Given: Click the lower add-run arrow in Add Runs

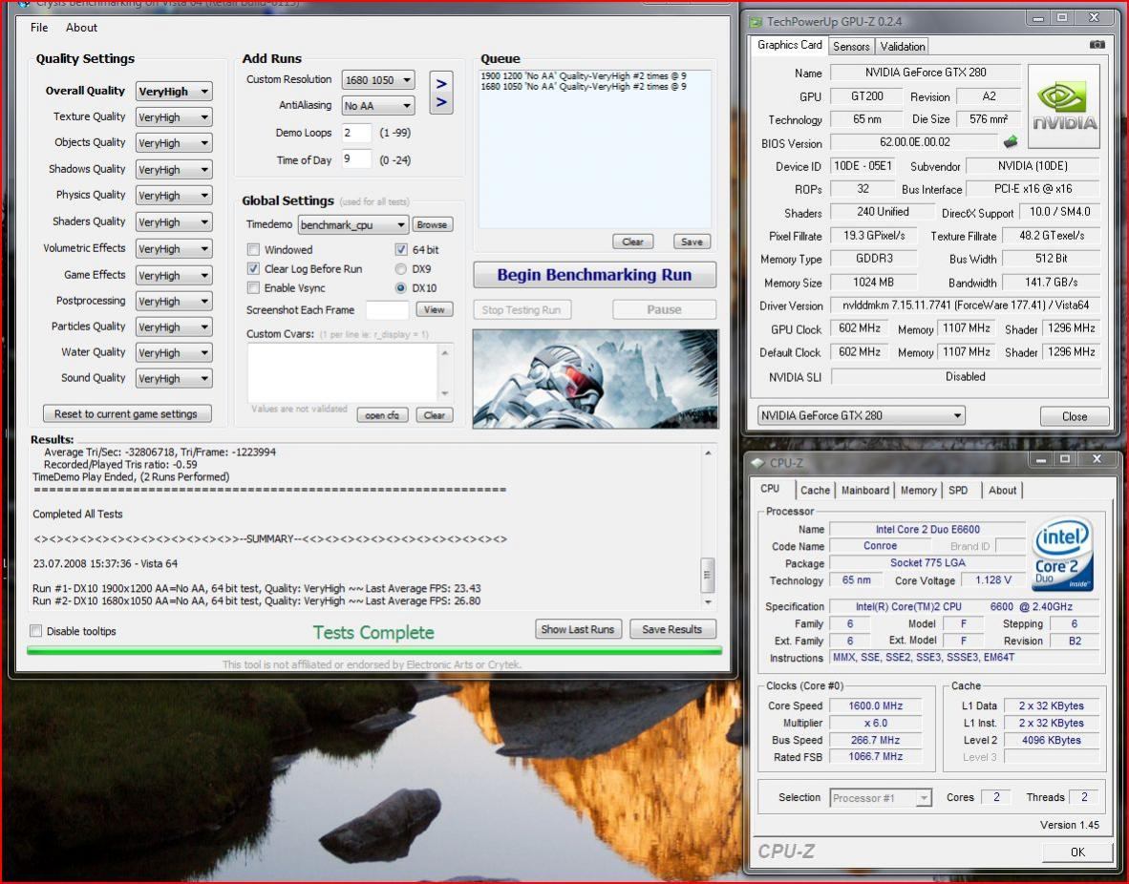Looking at the screenshot, I should [x=441, y=102].
